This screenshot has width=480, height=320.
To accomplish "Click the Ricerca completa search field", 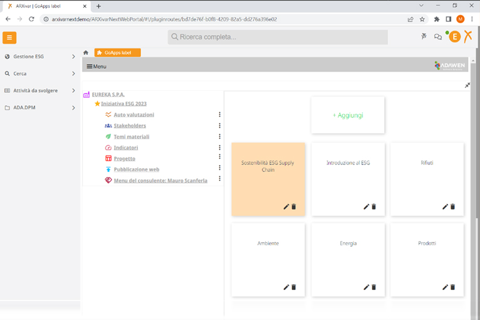I will point(278,37).
